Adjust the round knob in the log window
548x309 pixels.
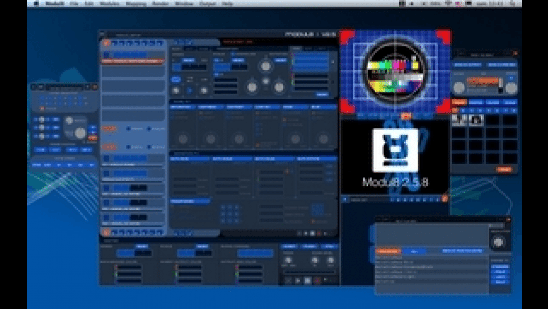(498, 242)
